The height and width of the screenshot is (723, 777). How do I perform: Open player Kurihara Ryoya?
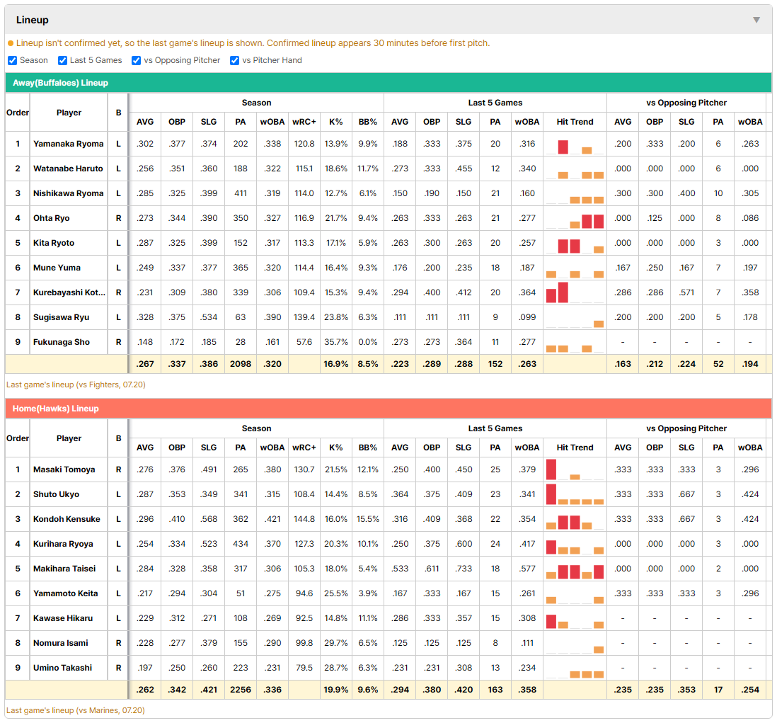[x=63, y=544]
